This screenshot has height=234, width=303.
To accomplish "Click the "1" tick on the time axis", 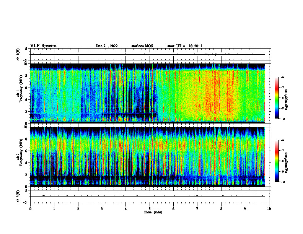I will coord(54,209).
